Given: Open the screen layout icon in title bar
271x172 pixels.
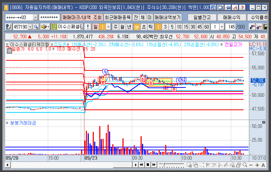Looking at the screenshot, I should click(213, 8).
